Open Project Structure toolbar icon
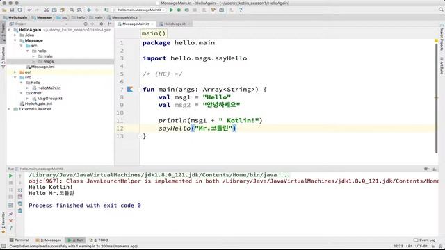The height and width of the screenshot is (250, 445). point(221,10)
